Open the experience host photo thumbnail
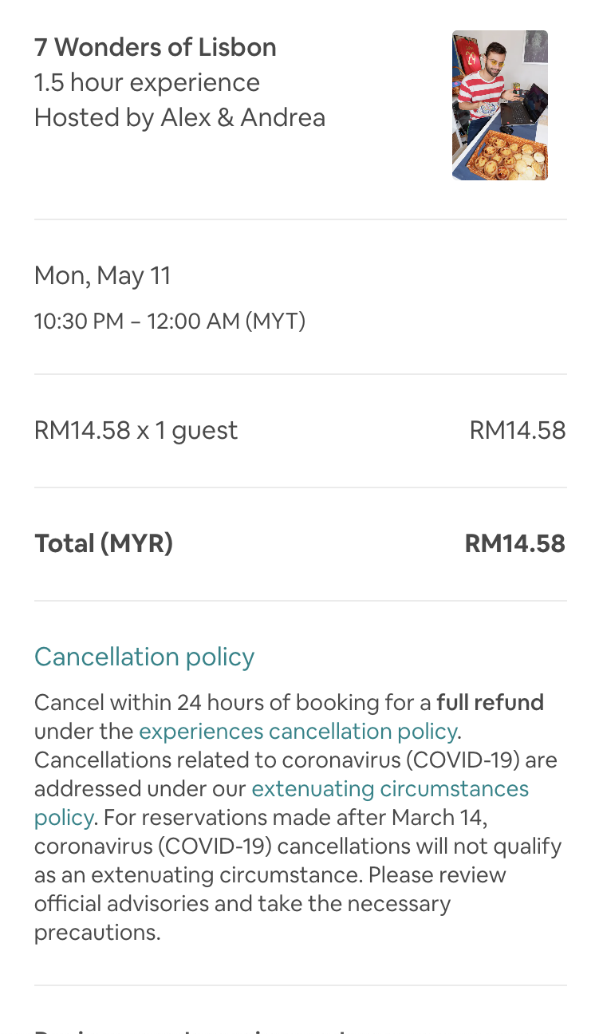The height and width of the screenshot is (1034, 599). (499, 105)
